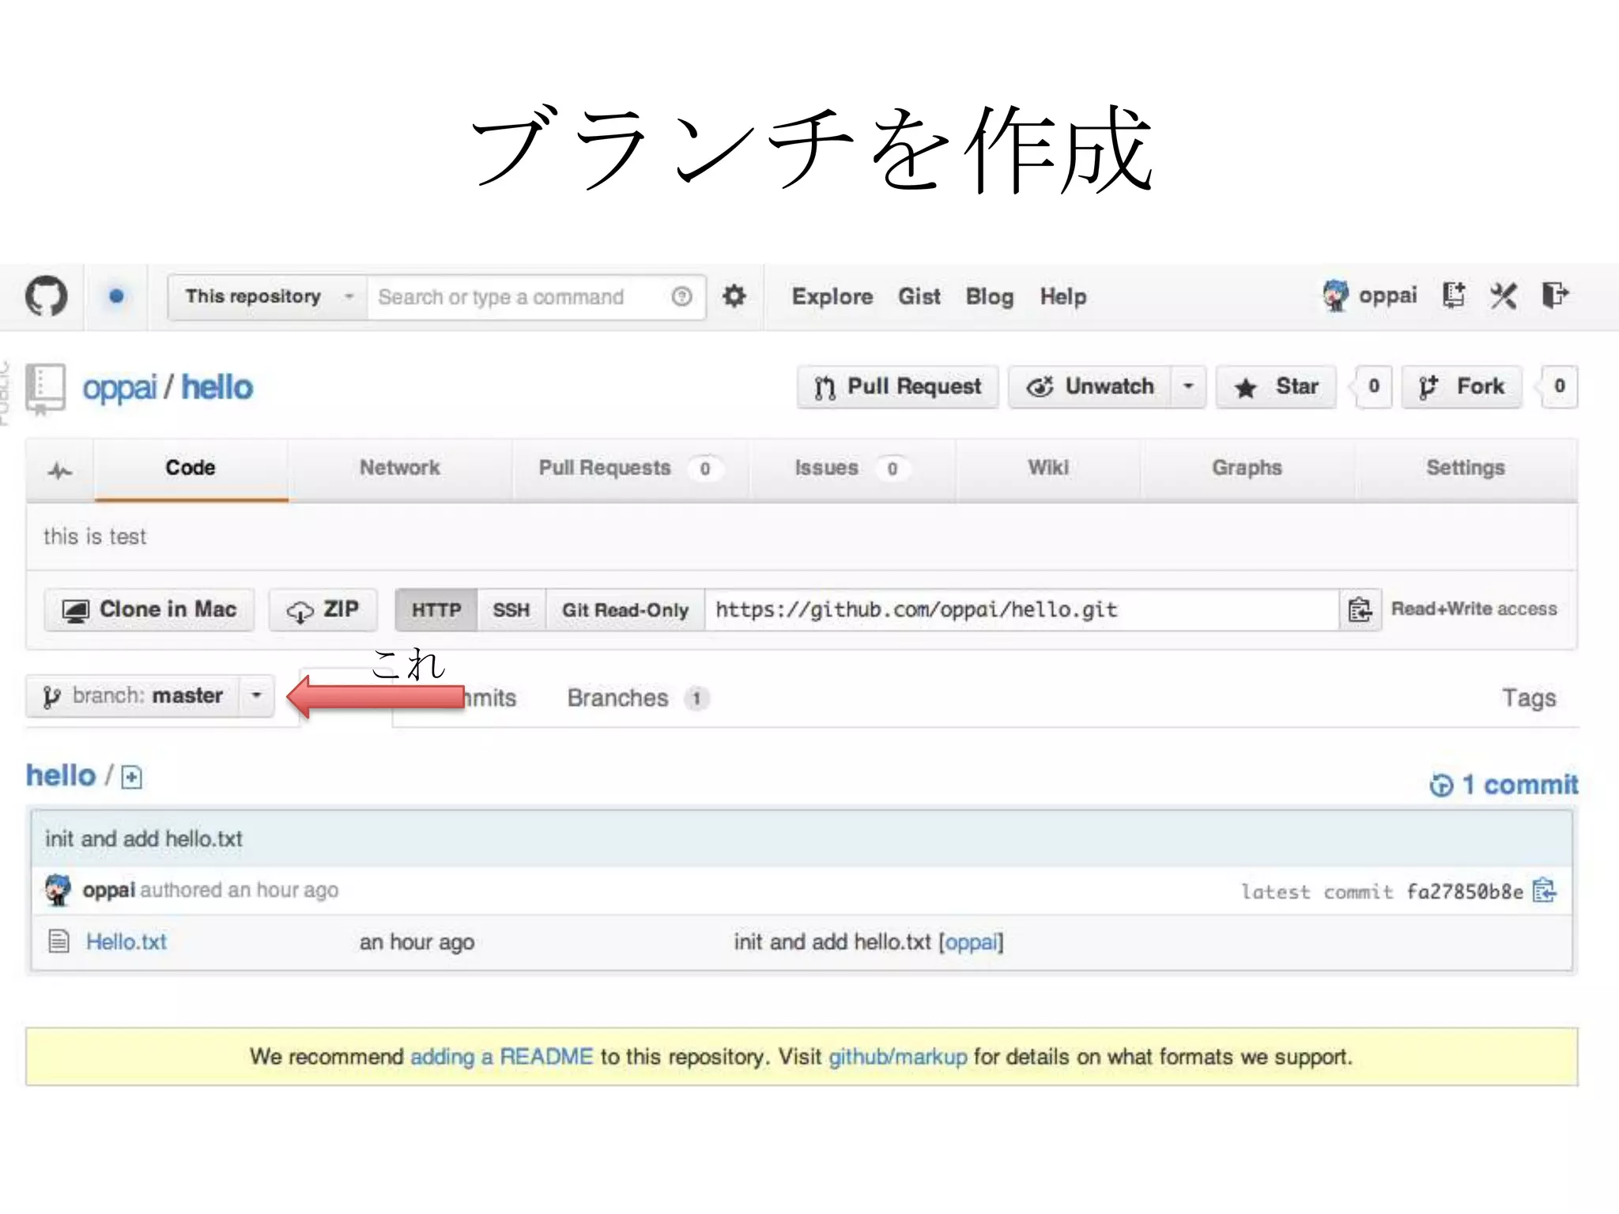The height and width of the screenshot is (1214, 1619).
Task: Follow the github/markup link
Action: [898, 1057]
